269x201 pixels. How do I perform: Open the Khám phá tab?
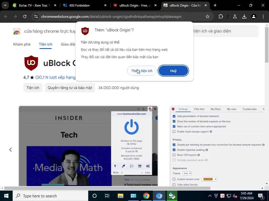[x=22, y=44]
